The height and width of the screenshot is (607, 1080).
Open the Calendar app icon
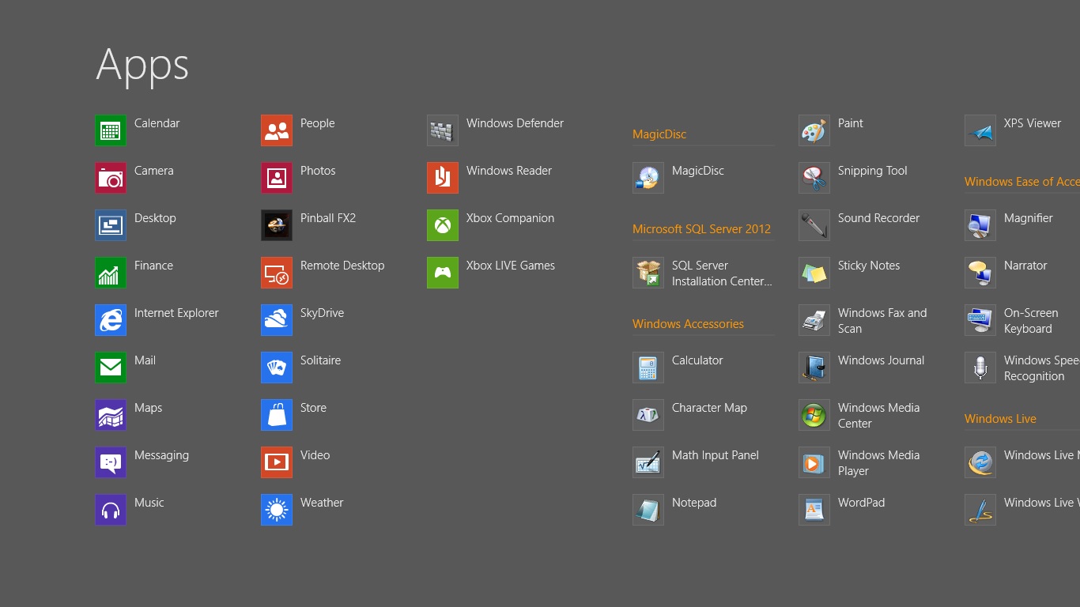coord(111,130)
